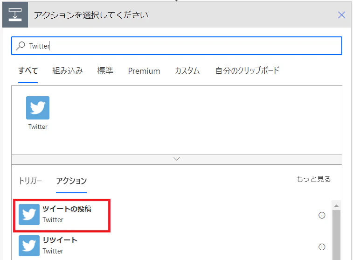
Task: Click the もっと見る link
Action: pos(313,179)
